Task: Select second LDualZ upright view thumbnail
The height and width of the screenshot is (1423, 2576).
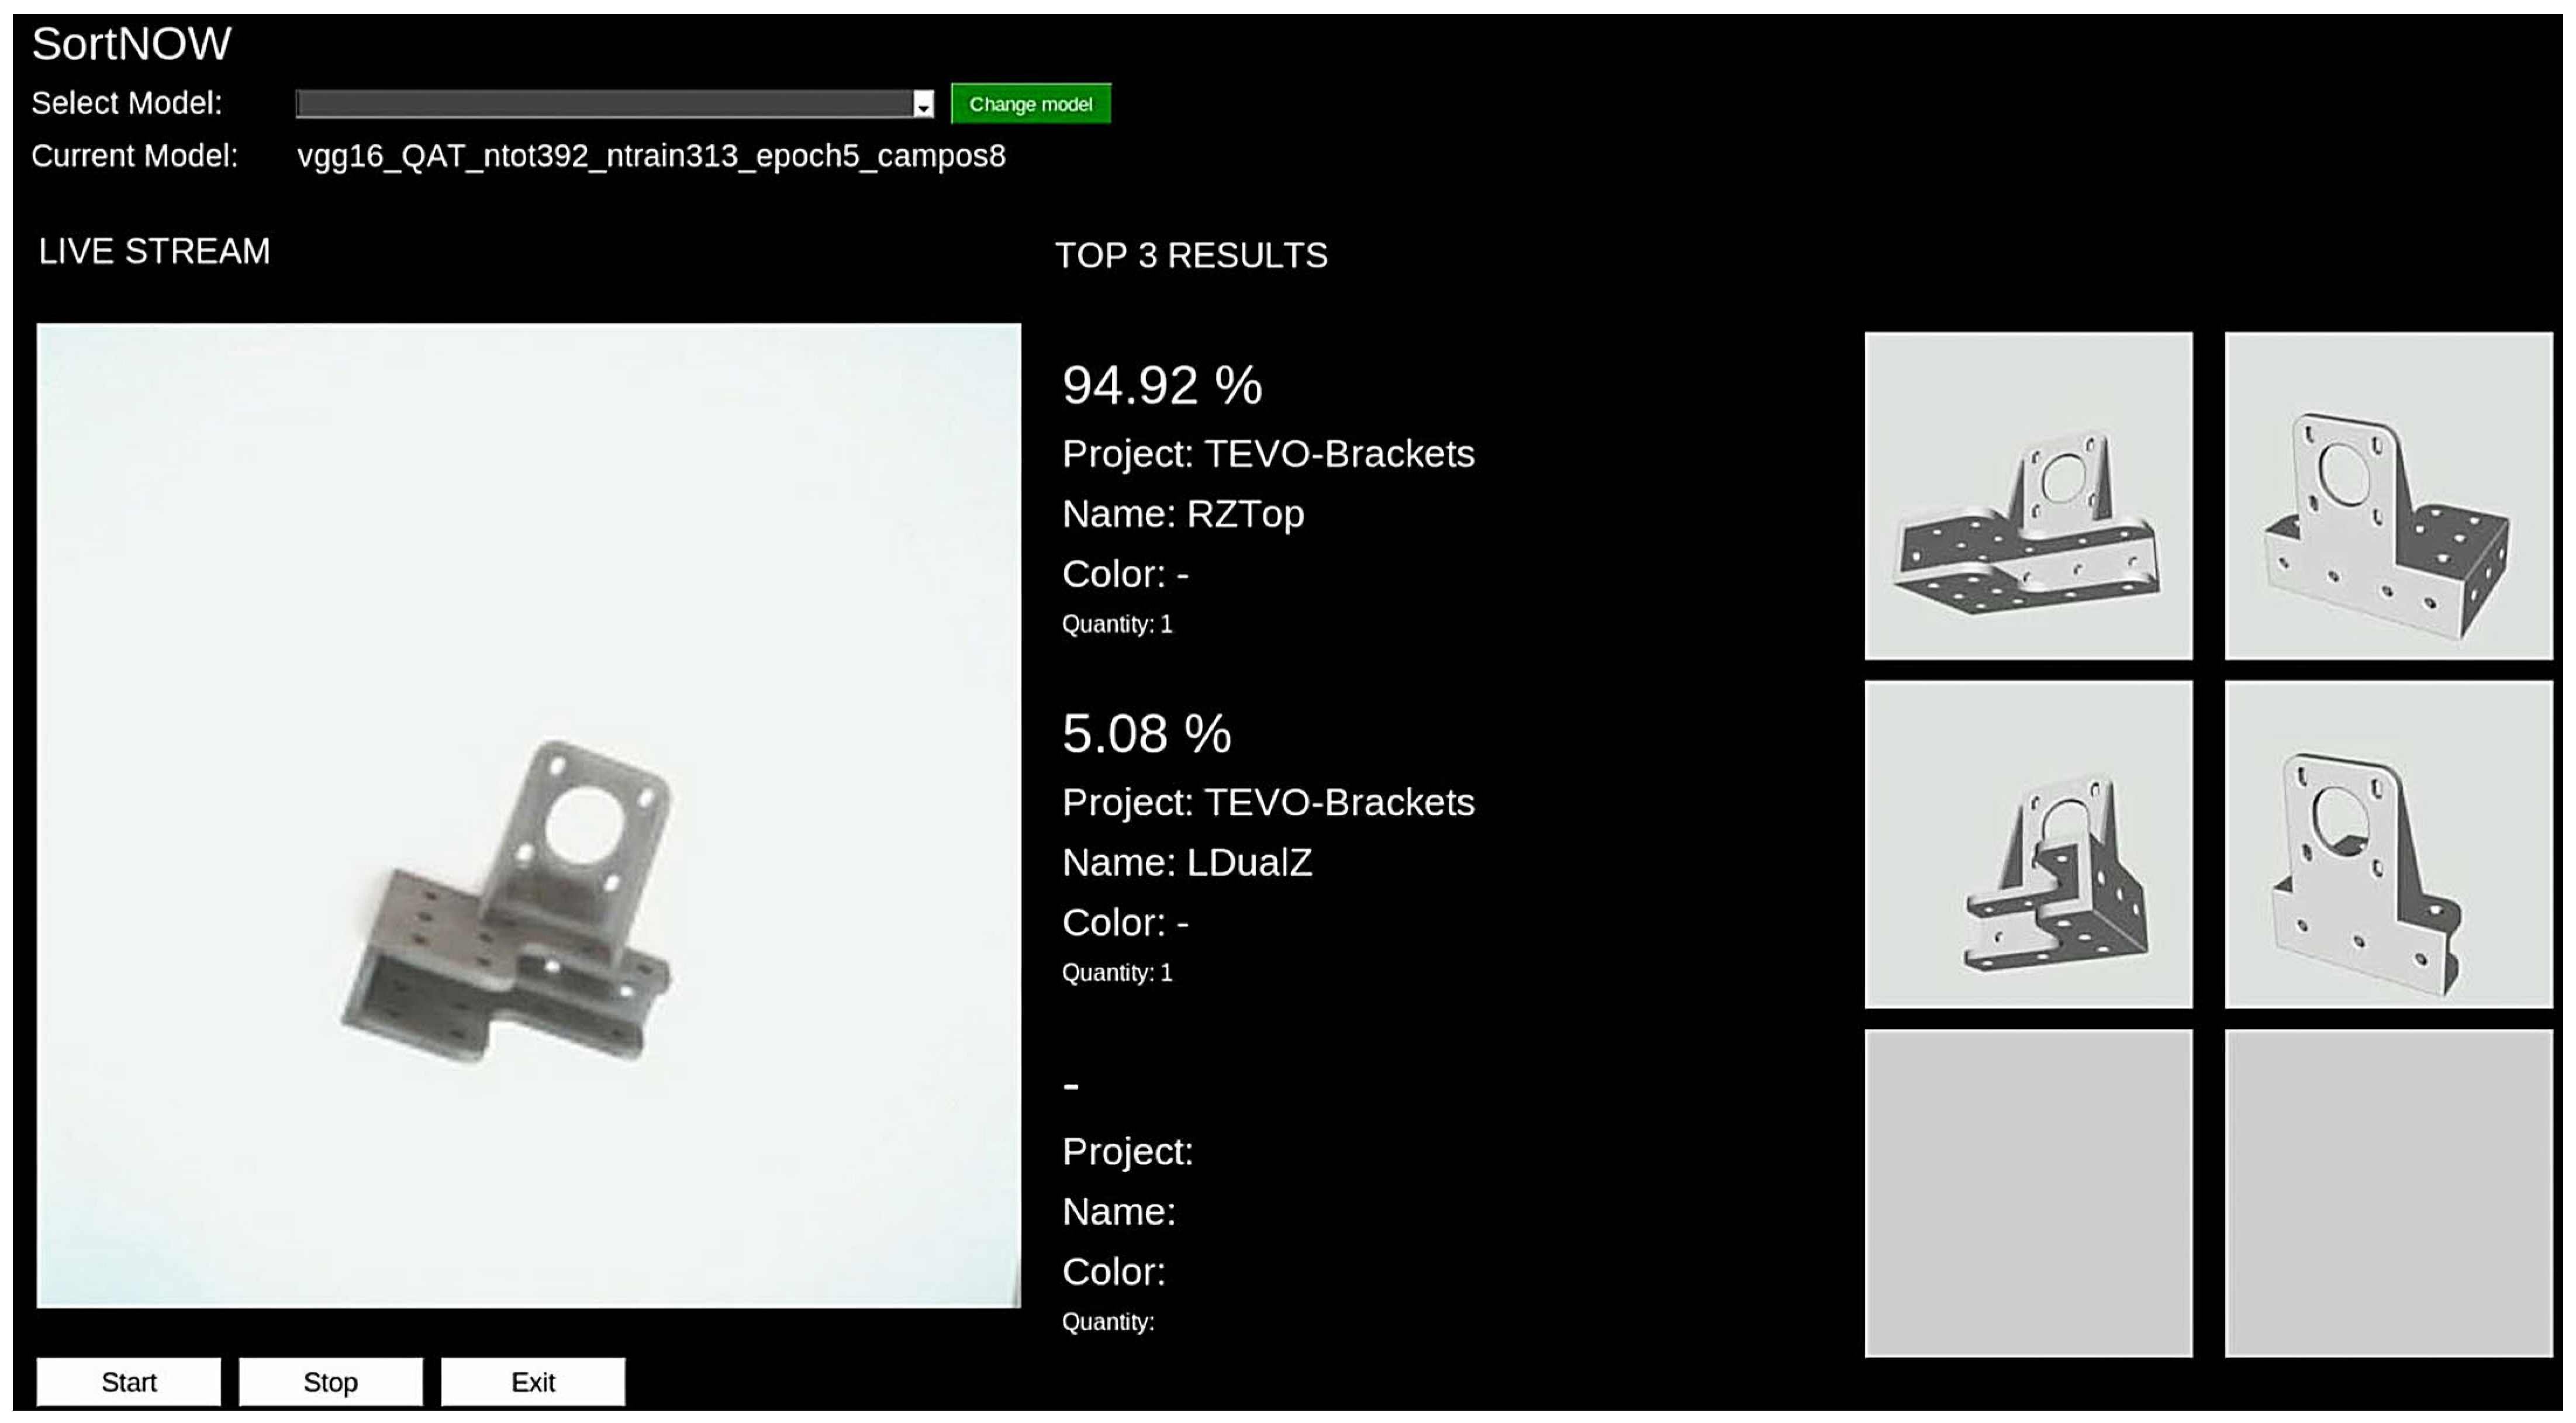Action: click(x=2389, y=845)
